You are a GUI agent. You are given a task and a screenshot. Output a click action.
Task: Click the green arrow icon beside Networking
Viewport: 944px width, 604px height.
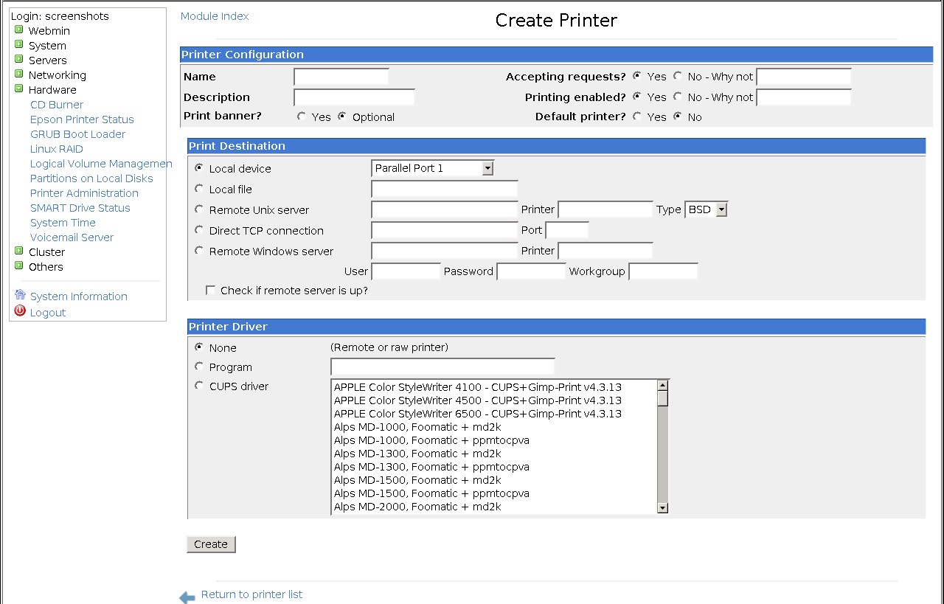coord(19,74)
